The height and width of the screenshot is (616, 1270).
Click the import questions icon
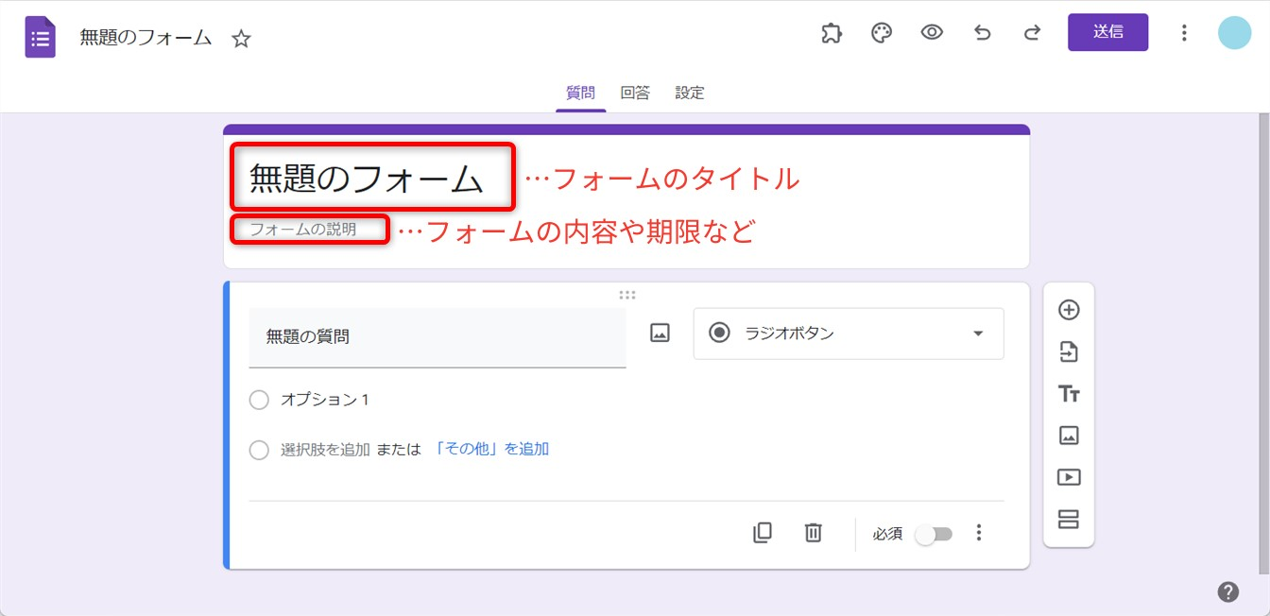[x=1069, y=352]
